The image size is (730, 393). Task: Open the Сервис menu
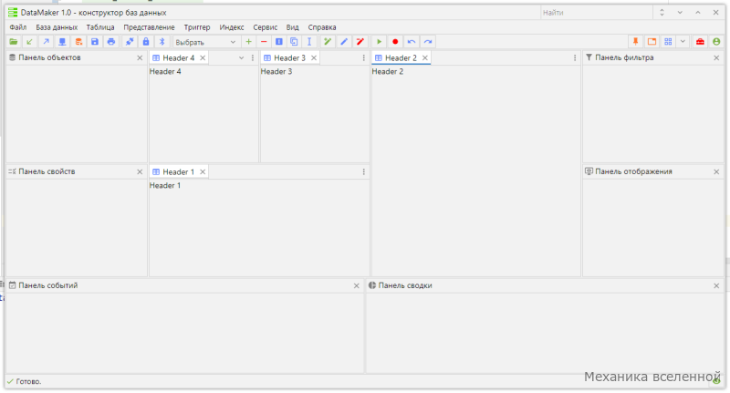tap(266, 27)
